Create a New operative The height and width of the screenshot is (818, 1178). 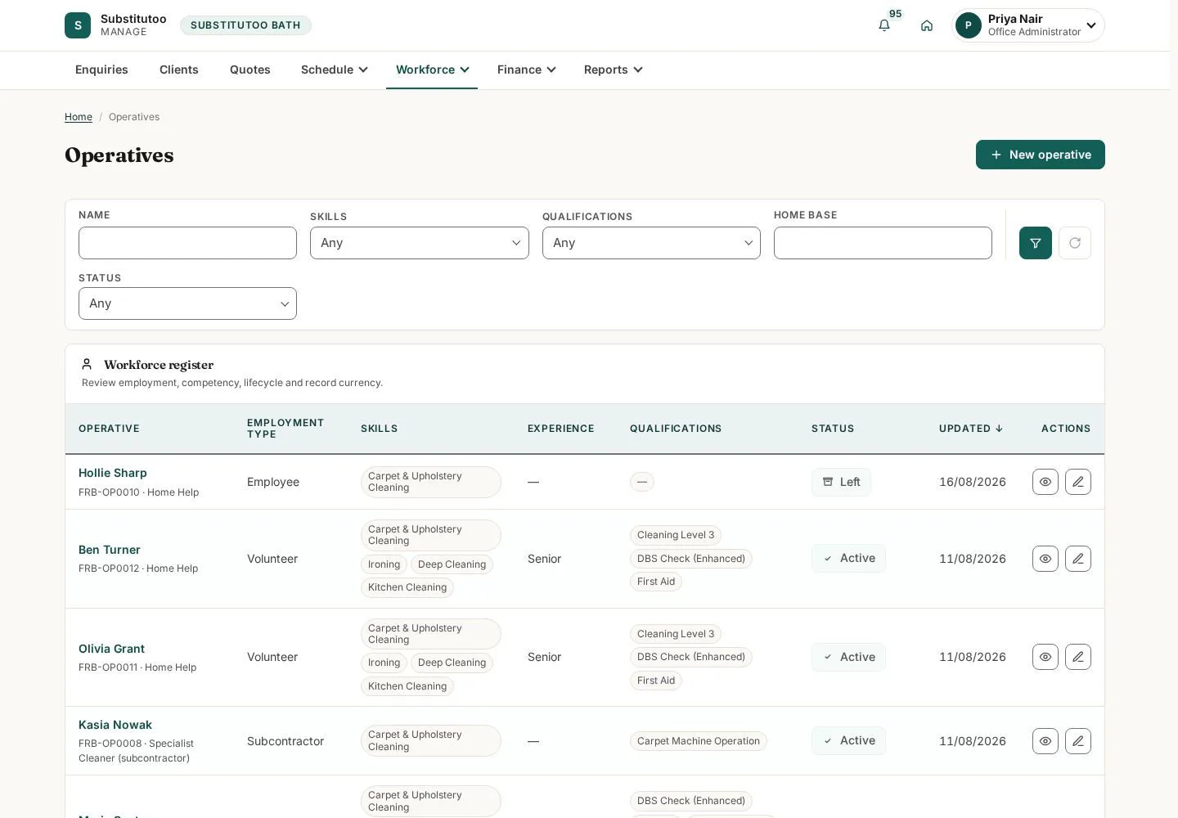pos(1041,155)
